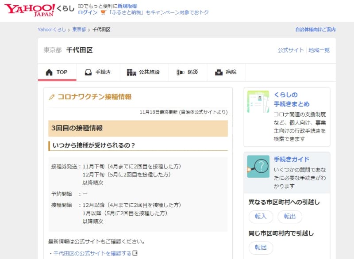This screenshot has height=259, width=354.
Task: Click the くらし text beside Yahoo logo
Action: (65, 8)
